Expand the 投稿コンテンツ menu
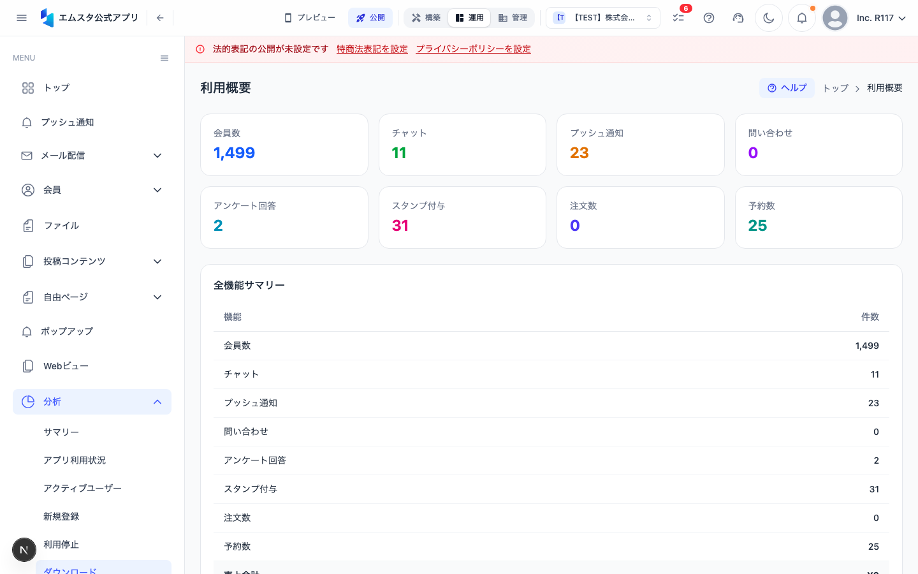918x574 pixels. pyautogui.click(x=92, y=261)
